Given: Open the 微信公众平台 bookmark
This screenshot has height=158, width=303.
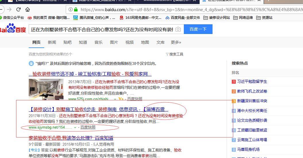Looking at the screenshot, I should [x=12, y=18].
